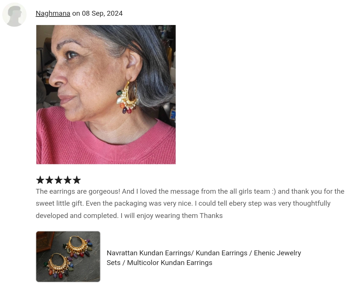The image size is (353, 296).
Task: Click the earring worn in the review photo
Action: [x=127, y=97]
